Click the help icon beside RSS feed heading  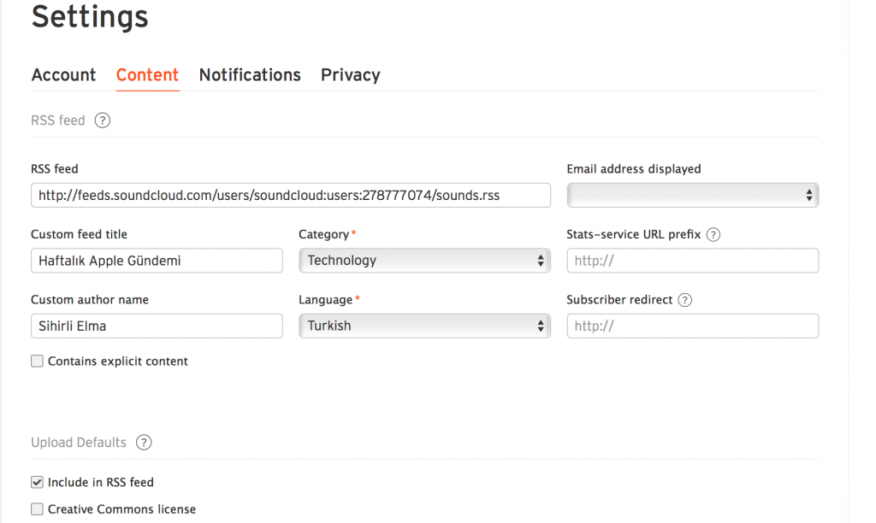click(x=103, y=120)
